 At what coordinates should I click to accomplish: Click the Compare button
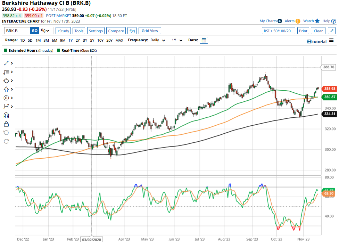tap(116, 31)
